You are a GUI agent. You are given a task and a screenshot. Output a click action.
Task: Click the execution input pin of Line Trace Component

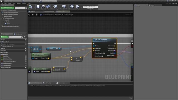coord(94,43)
